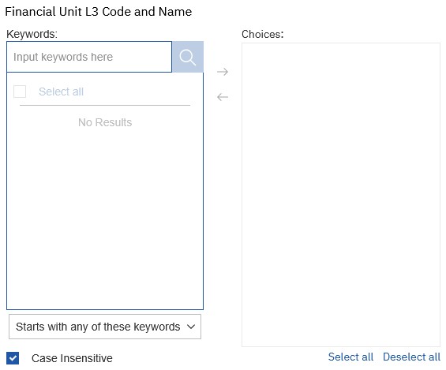
Task: Click the No Results message
Action: [105, 122]
